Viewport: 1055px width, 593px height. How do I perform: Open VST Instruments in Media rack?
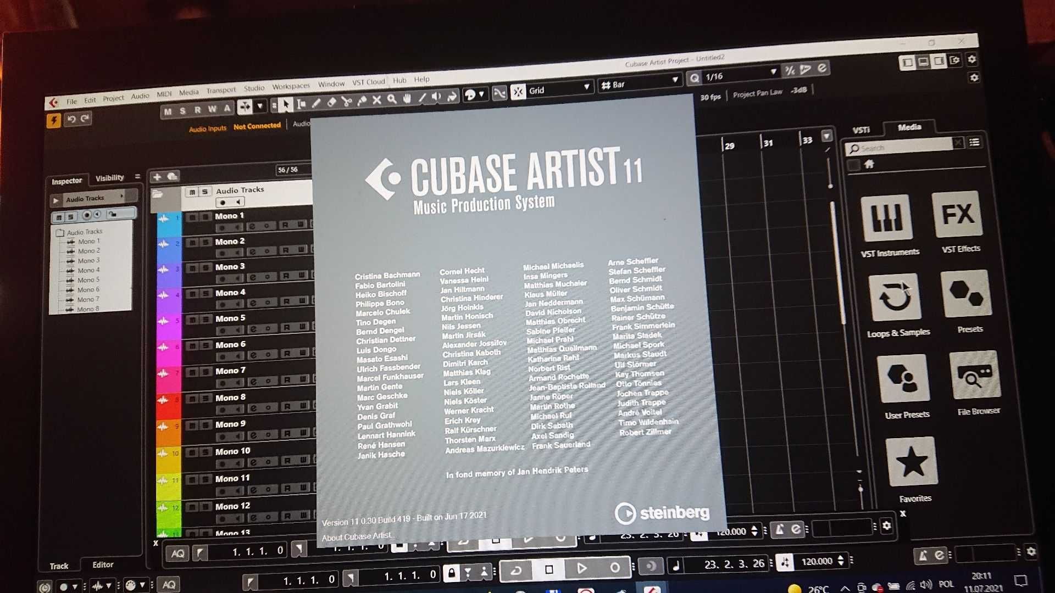click(887, 219)
